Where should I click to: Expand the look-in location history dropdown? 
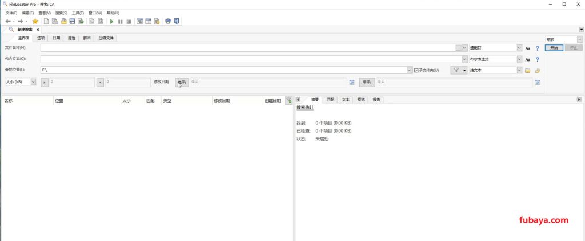(410, 70)
